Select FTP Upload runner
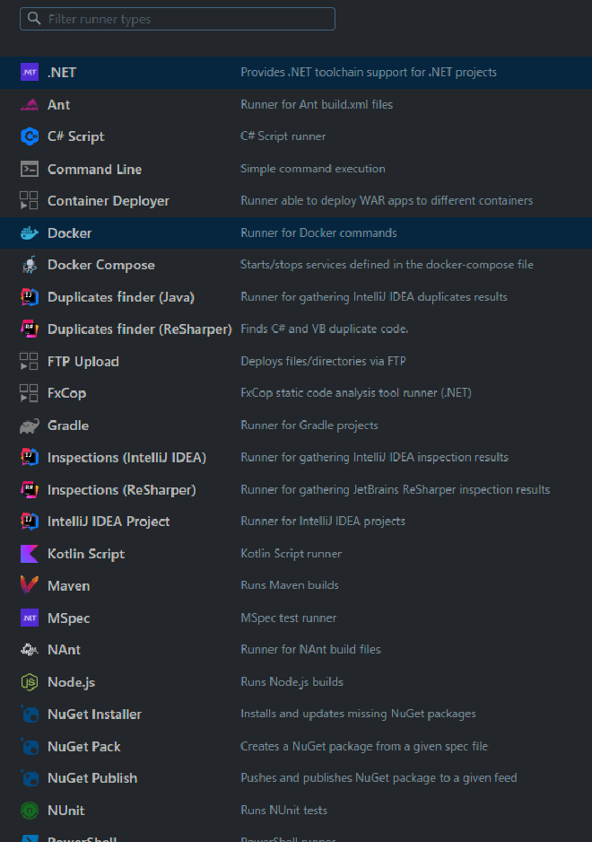Screen dimensions: 592x842 83,362
